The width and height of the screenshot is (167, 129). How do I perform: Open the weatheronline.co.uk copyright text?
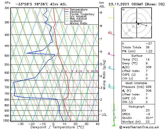(139, 127)
